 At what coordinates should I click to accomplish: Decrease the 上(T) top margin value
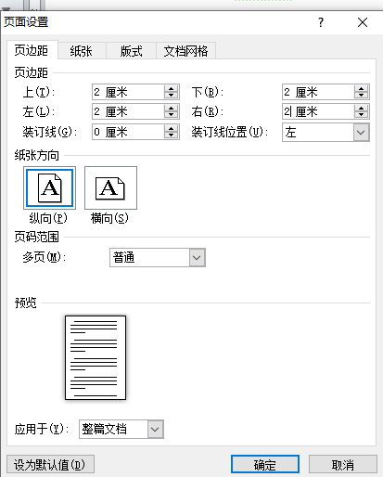(x=171, y=95)
